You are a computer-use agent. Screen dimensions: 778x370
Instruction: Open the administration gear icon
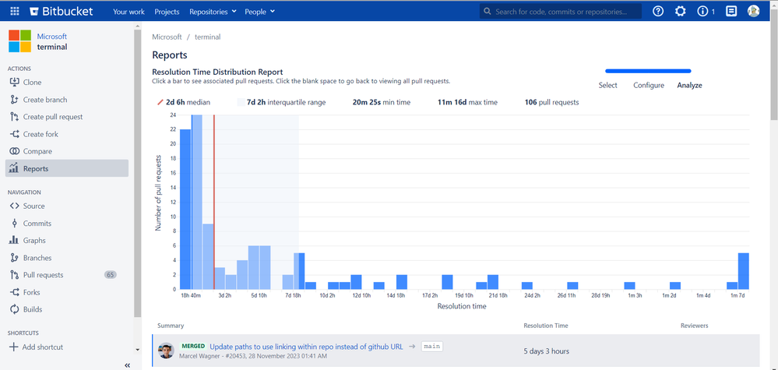680,12
